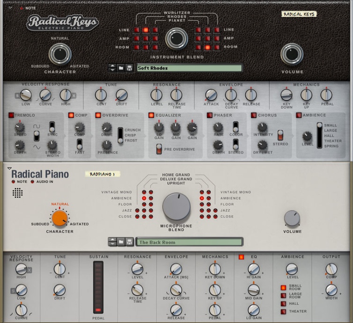Image resolution: width=353 pixels, height=323 pixels.
Task: Click the Soft Rhodes patch name display
Action: click(189, 68)
